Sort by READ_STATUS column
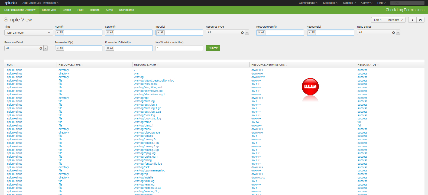 368,64
